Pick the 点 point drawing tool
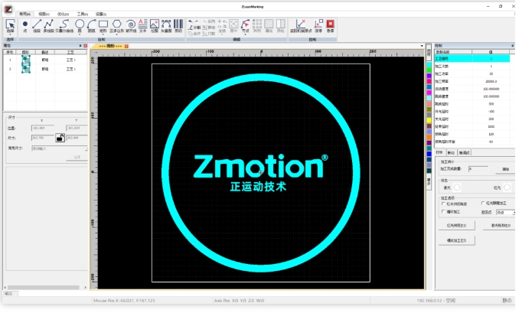Screen dimensions: 519x313 point(24,26)
